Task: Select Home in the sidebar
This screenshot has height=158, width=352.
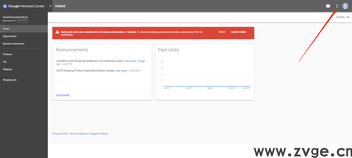Action: pyautogui.click(x=6, y=29)
